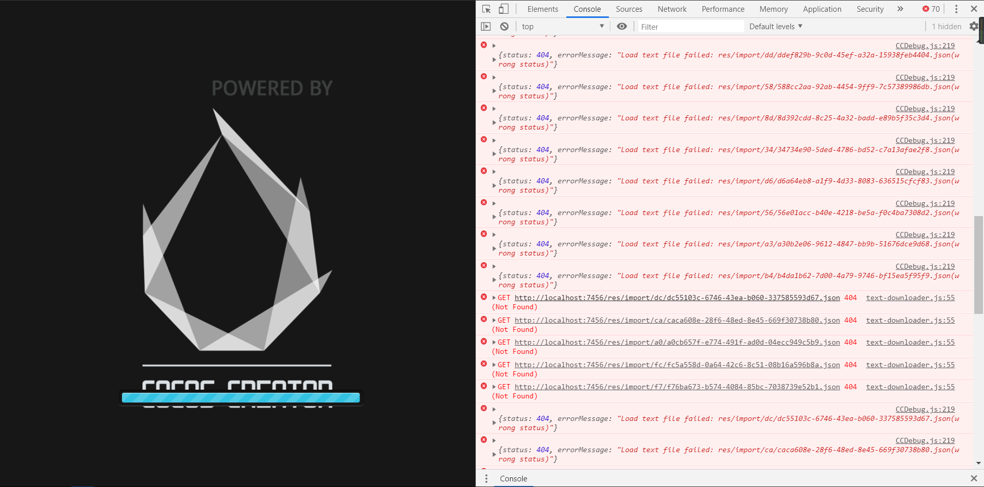Expand the GET request entry for fc5a558d json
Screen dimensions: 984x487
pyautogui.click(x=494, y=365)
